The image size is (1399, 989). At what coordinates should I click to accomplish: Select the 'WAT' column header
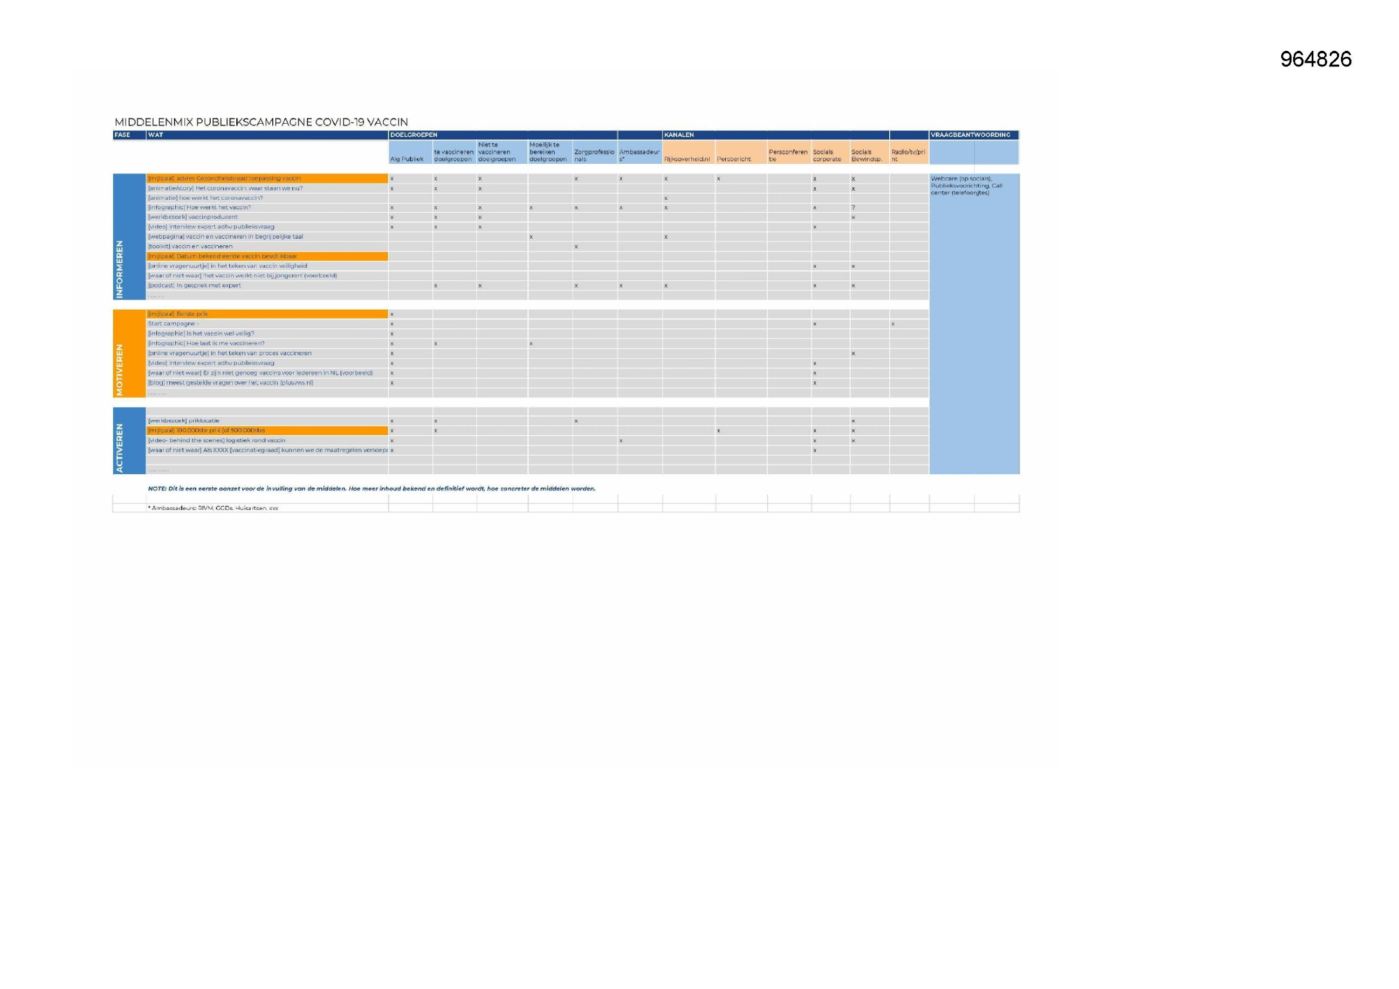[x=267, y=135]
